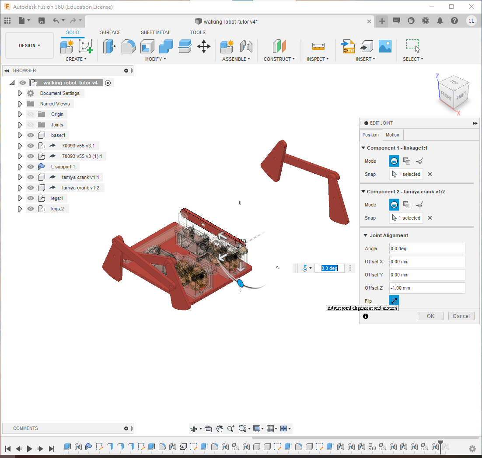The height and width of the screenshot is (458, 482).
Task: Show the hidden Joints folder
Action: [x=31, y=125]
